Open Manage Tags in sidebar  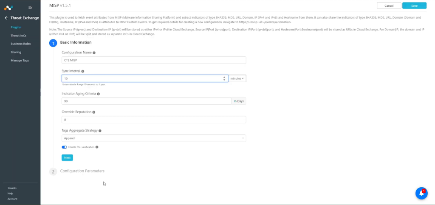(20, 60)
